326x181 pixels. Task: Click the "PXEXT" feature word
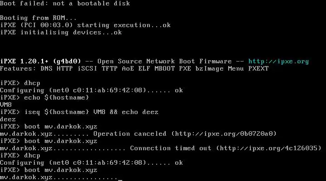pyautogui.click(x=258, y=69)
